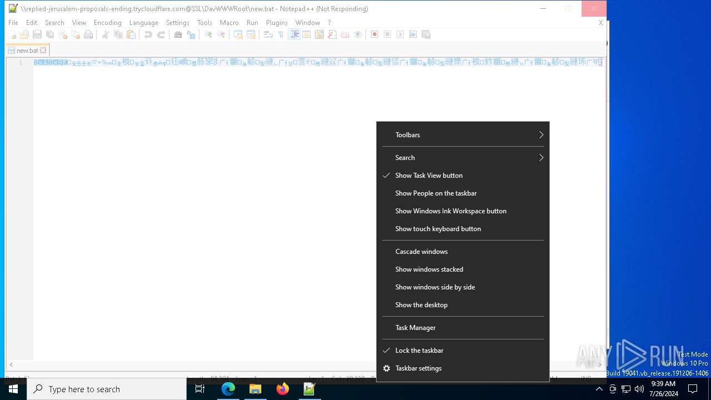Click the Start Recording macro icon
The width and height of the screenshot is (711, 400).
click(x=375, y=34)
